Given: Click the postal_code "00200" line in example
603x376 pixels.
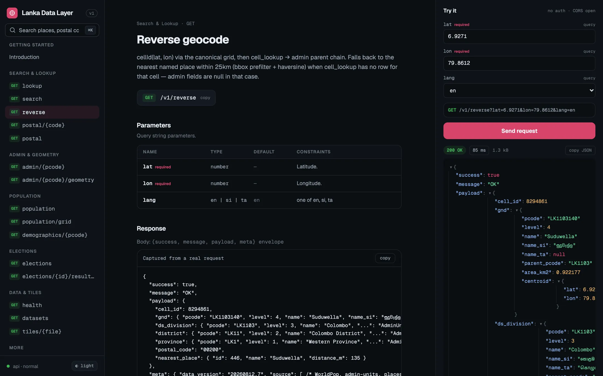Looking at the screenshot, I should [x=189, y=350].
